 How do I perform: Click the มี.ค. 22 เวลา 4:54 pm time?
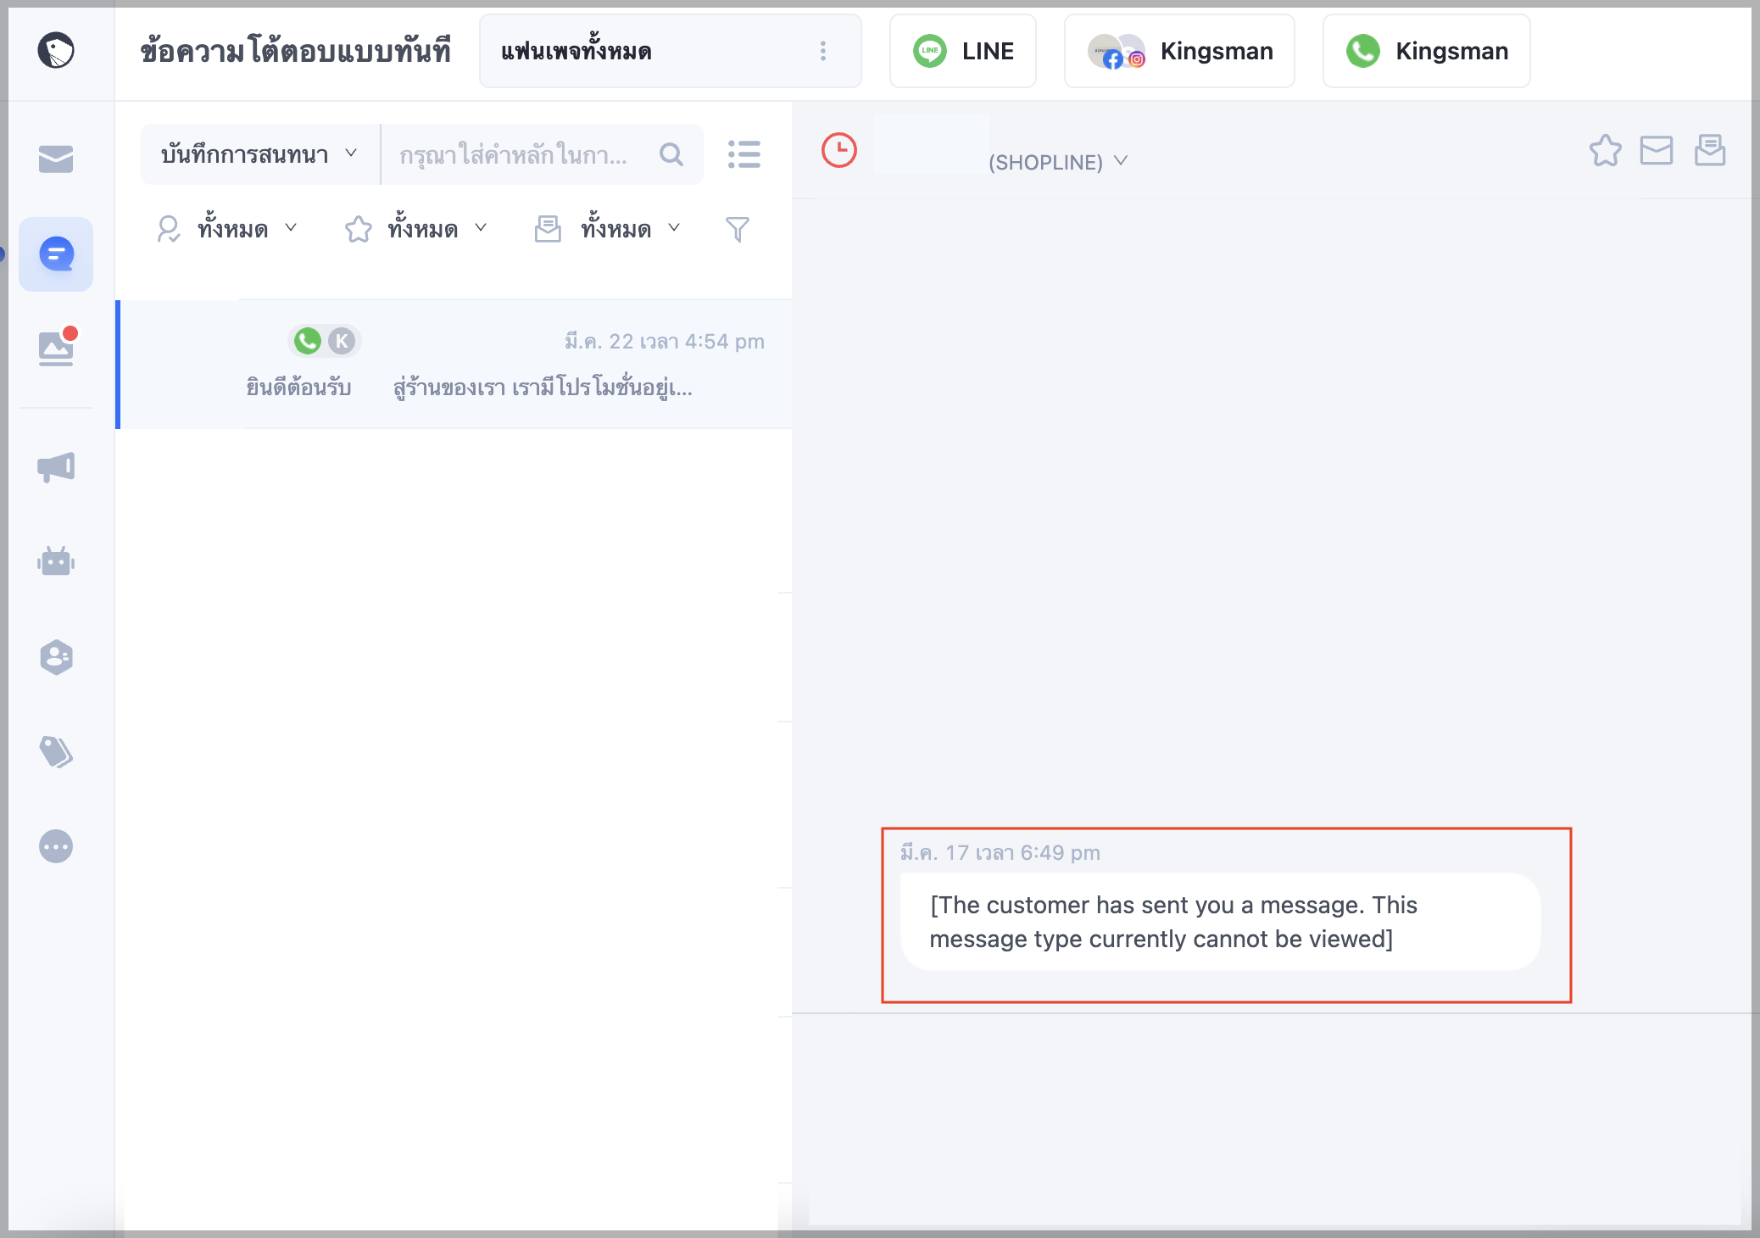pyautogui.click(x=665, y=341)
